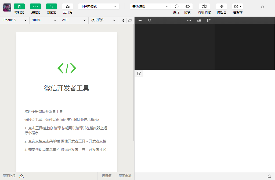Screen dimensions: 275x180
Task: Hide the file tree sidebar panel
Action: pos(209,20)
